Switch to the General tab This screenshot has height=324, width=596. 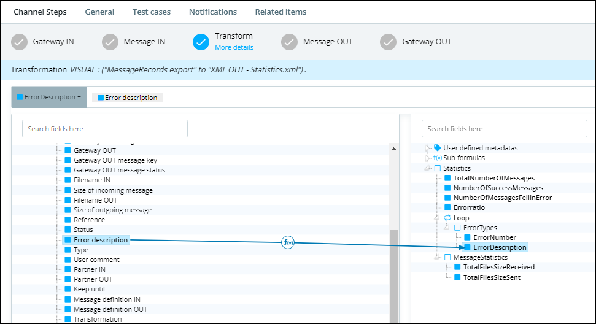tap(99, 12)
